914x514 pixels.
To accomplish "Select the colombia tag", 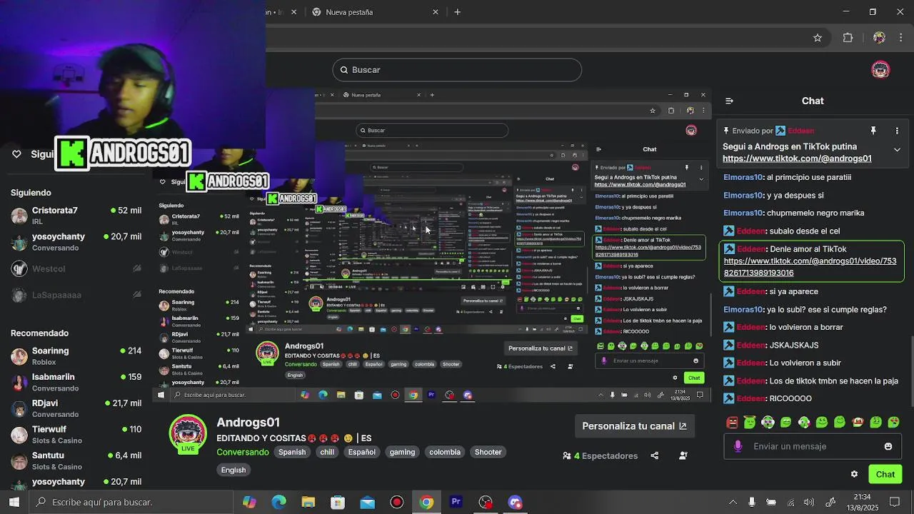I will 445,452.
